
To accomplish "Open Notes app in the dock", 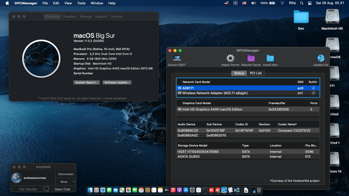I will click(x=160, y=190).
